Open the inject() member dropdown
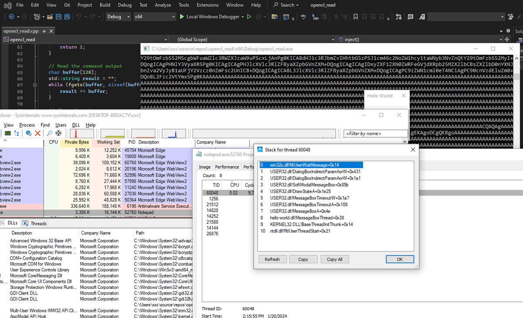The width and height of the screenshot is (523, 318). click(x=421, y=39)
